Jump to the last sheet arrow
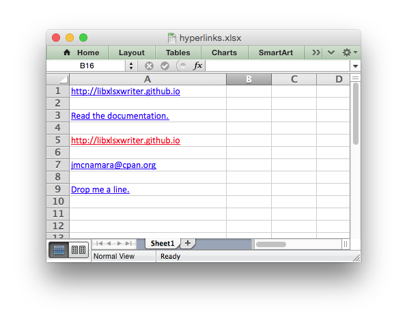This screenshot has width=407, height=325. click(x=129, y=244)
